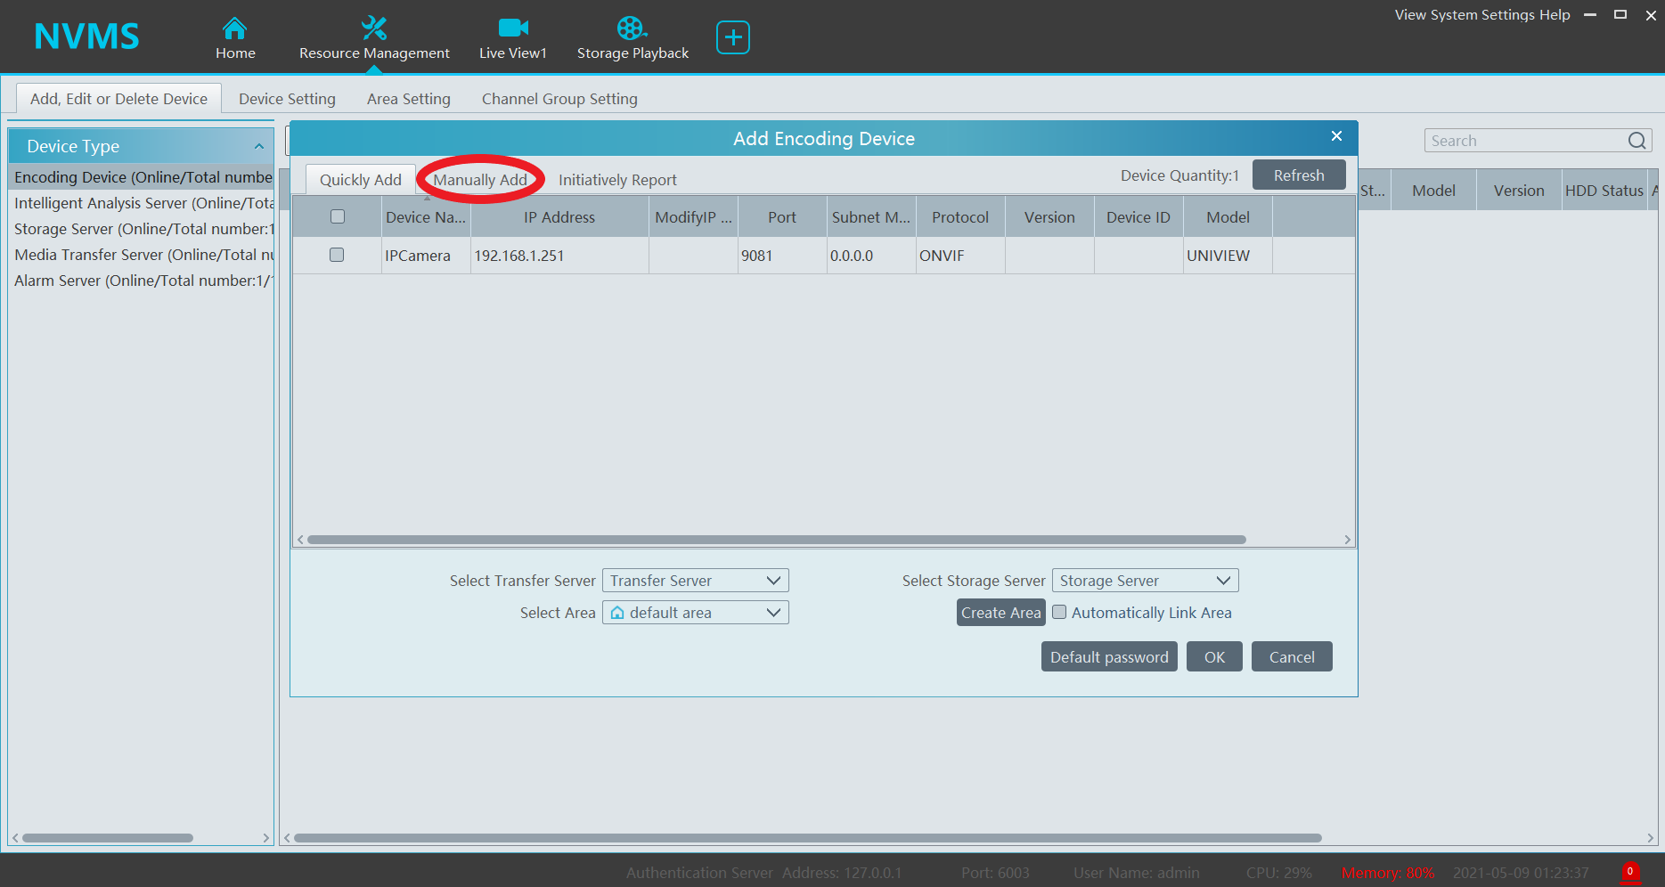
Task: Click the device table horizontal scrollbar
Action: (775, 540)
